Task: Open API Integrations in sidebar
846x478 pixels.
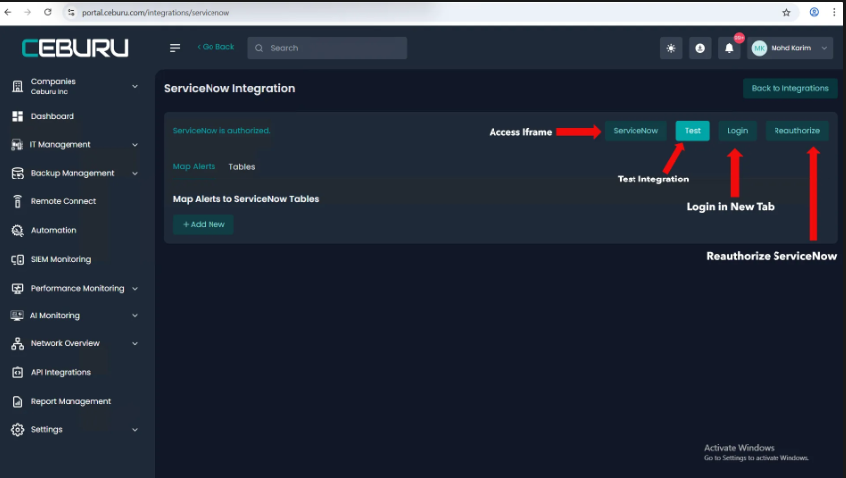Action: coord(61,372)
